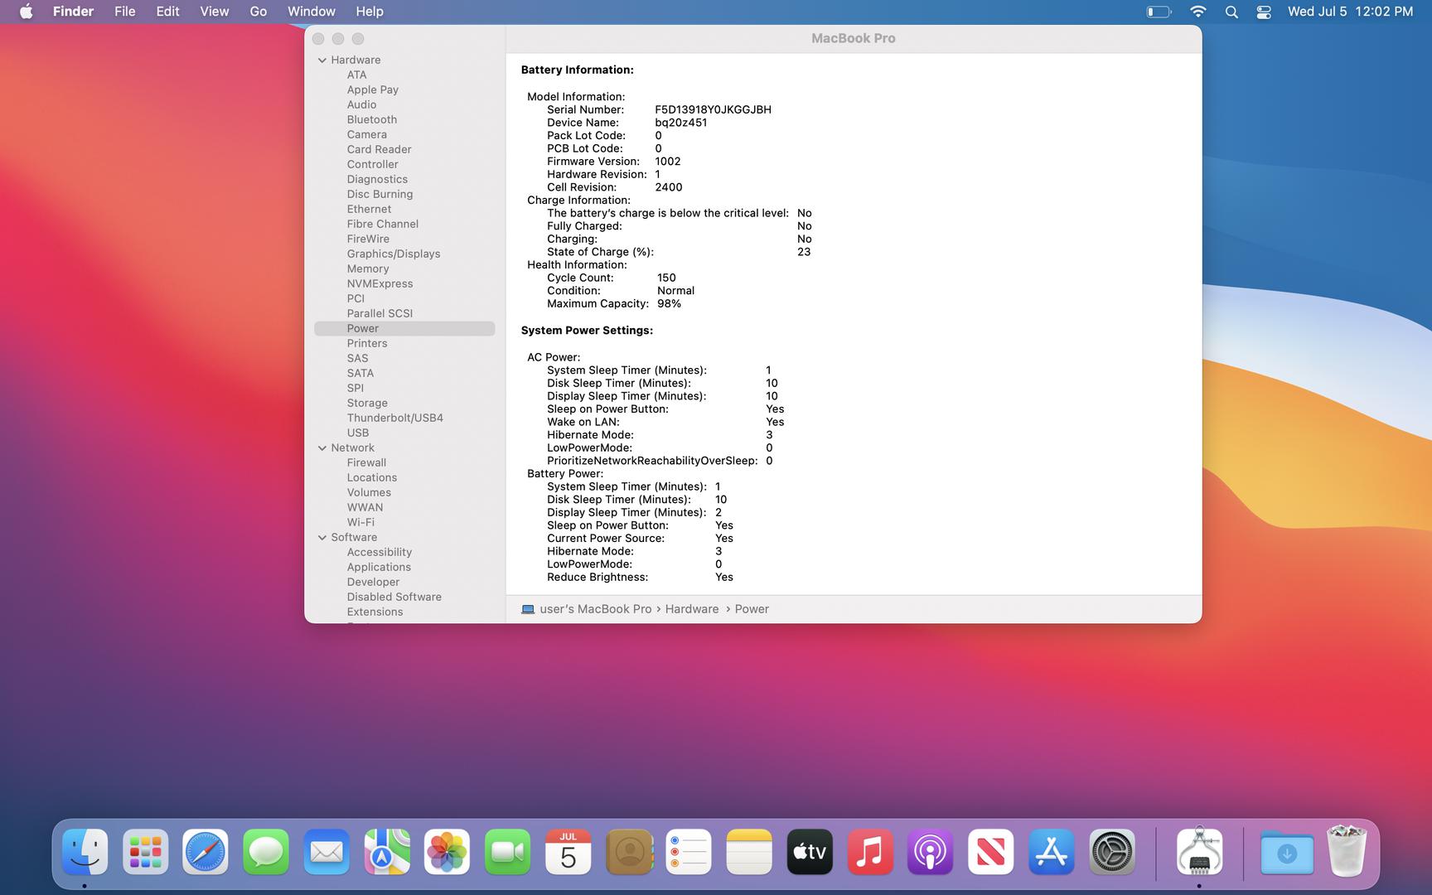The image size is (1432, 895).
Task: Launch Maps from the dock
Action: pyautogui.click(x=387, y=851)
